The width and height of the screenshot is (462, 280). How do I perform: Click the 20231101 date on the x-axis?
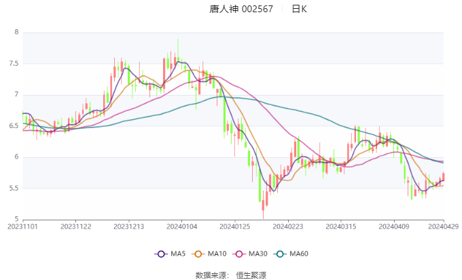(x=23, y=226)
